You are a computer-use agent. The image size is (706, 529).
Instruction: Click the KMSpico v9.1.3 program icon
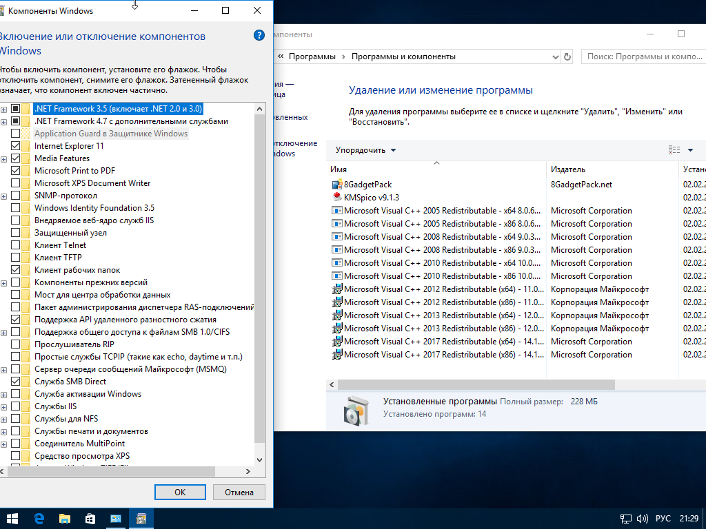click(336, 197)
